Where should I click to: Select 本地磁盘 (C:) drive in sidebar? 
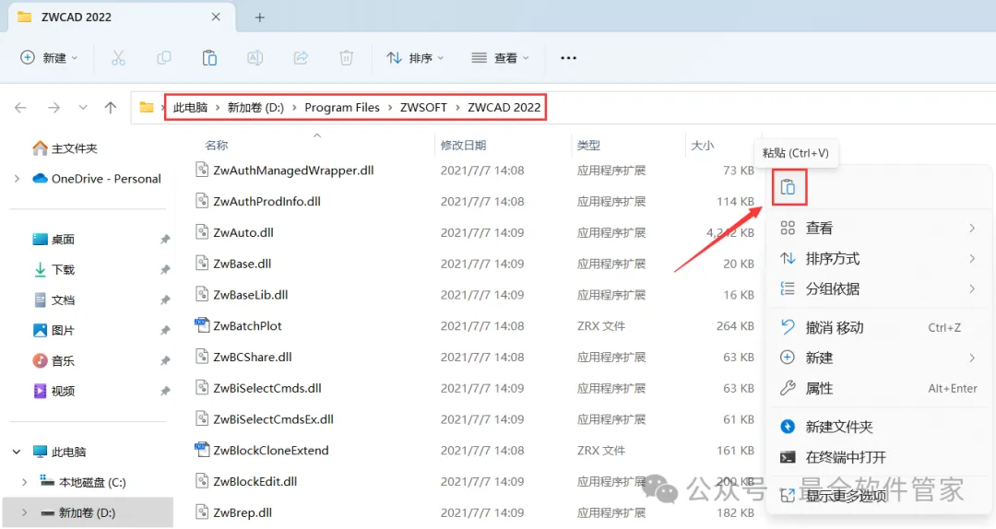coord(83,483)
